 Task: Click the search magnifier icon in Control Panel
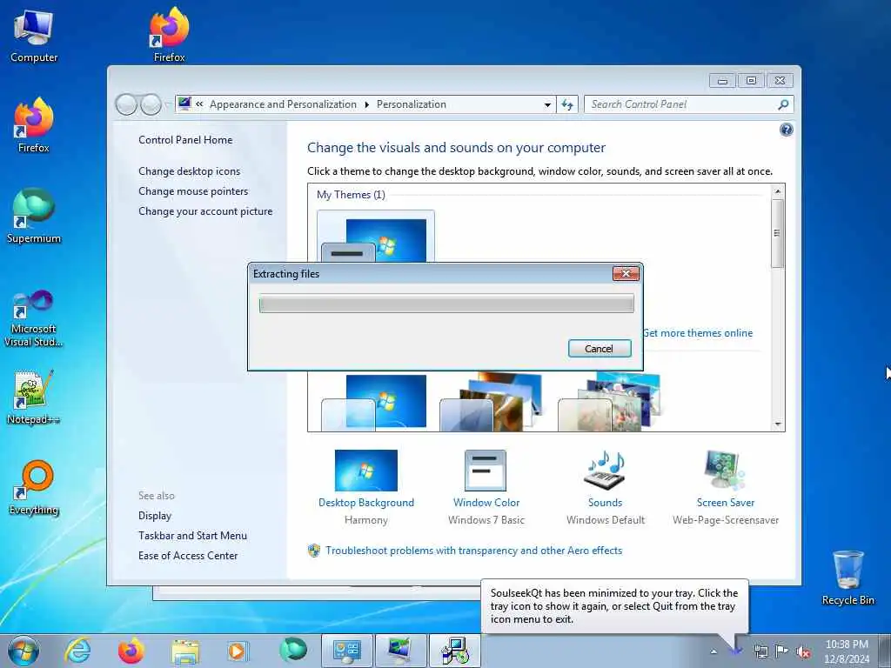coord(783,104)
